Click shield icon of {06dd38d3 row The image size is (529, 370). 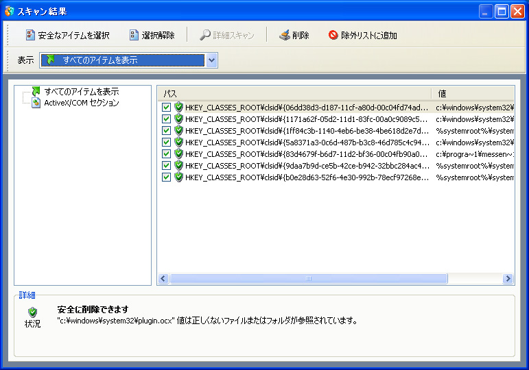pos(179,107)
